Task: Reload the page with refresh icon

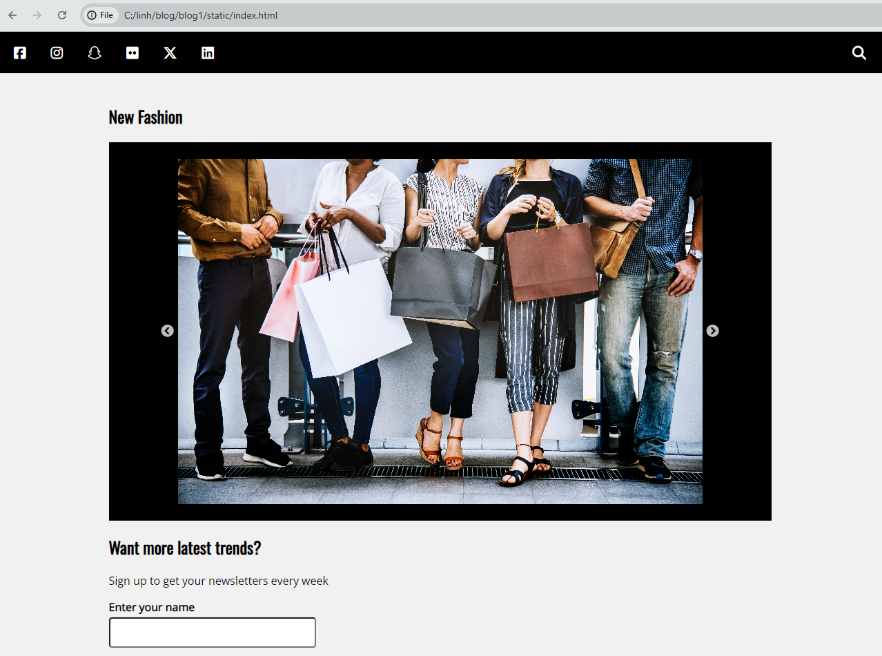Action: [62, 15]
